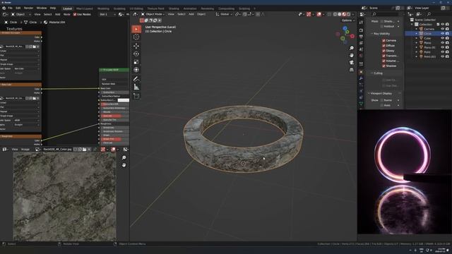
Task: Open folder icon in image editor header
Action: point(85,150)
